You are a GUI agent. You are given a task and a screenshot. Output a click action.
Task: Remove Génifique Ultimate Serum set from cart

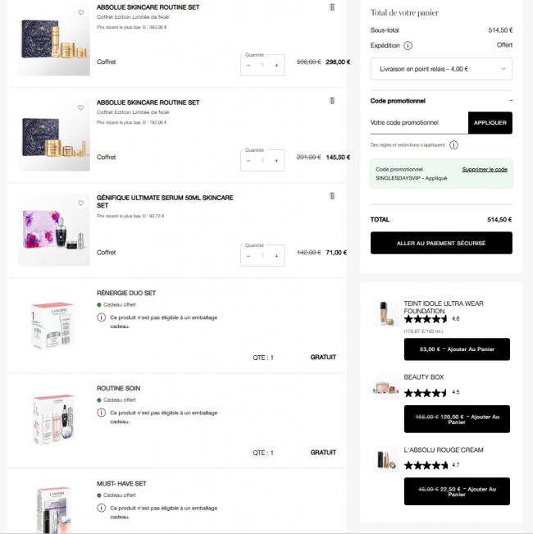[x=332, y=196]
